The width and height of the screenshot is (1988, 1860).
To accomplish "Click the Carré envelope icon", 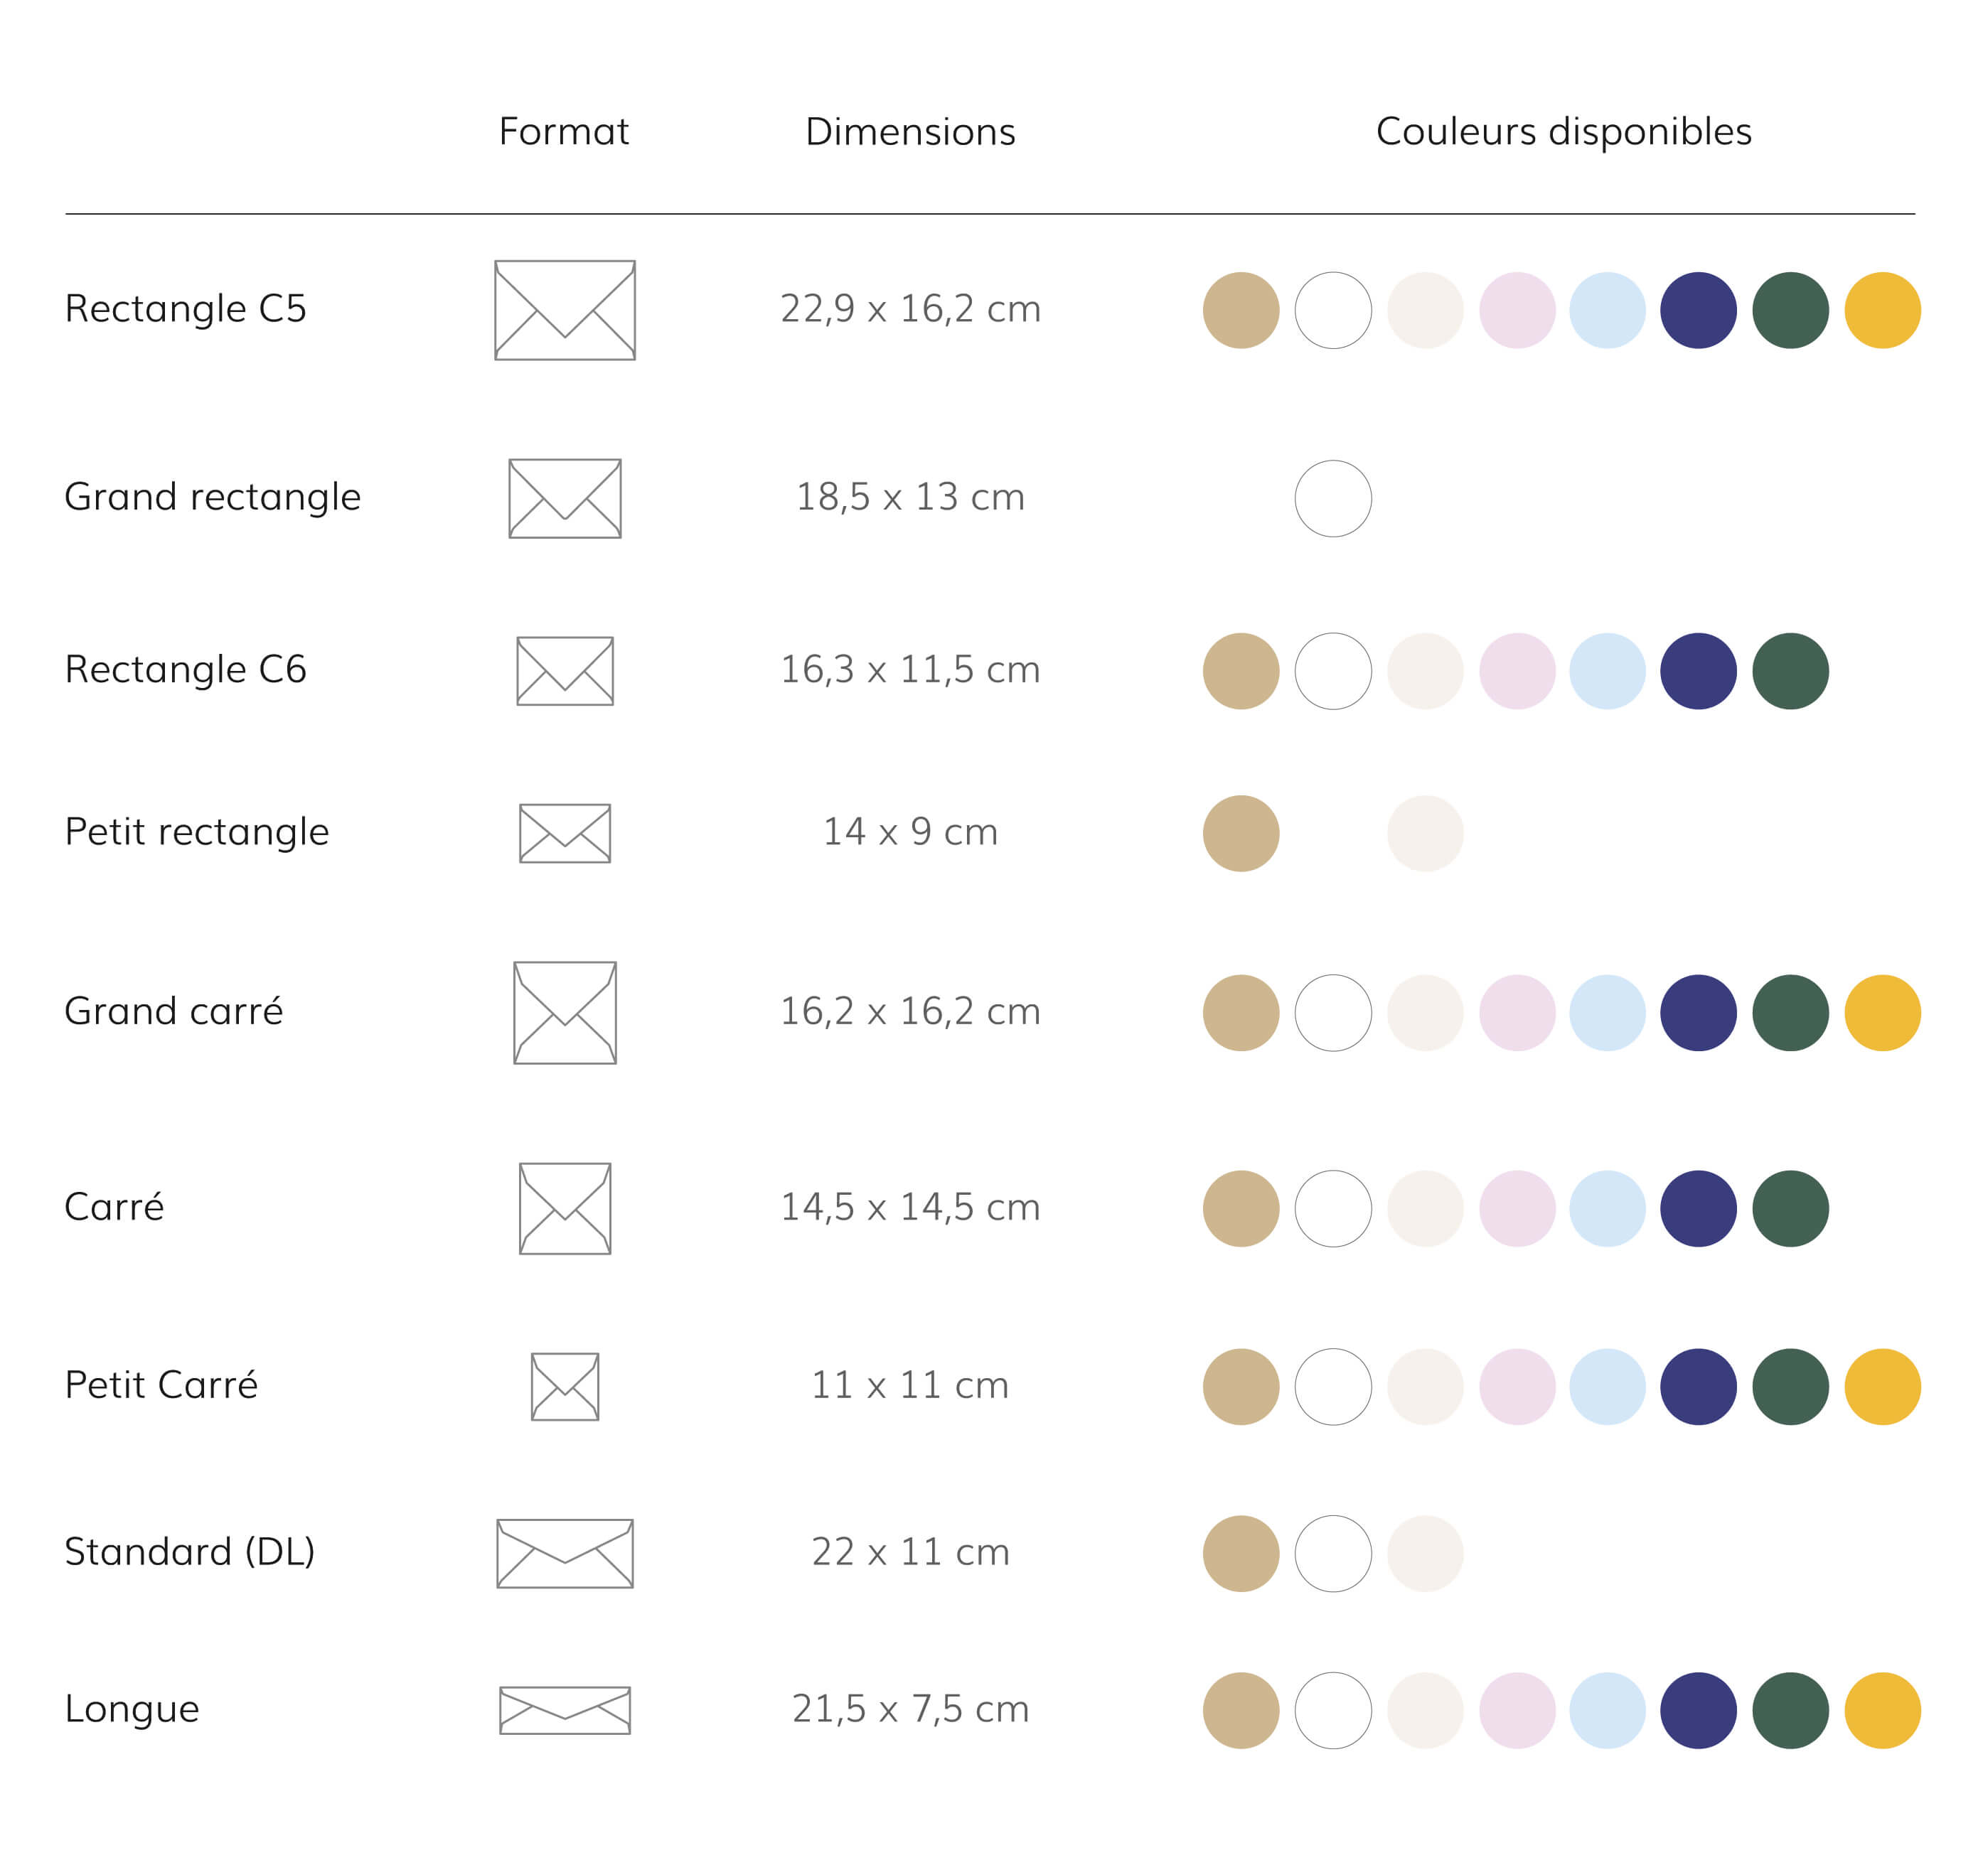I will (565, 1208).
